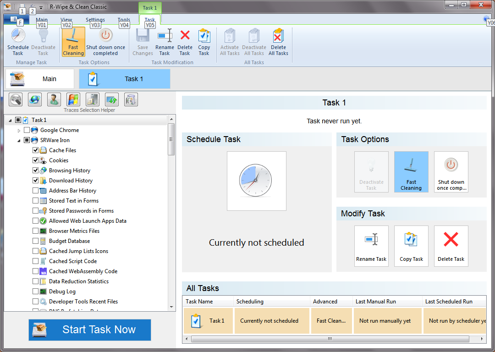
Task: Switch to the Main page tab
Action: 40,79
